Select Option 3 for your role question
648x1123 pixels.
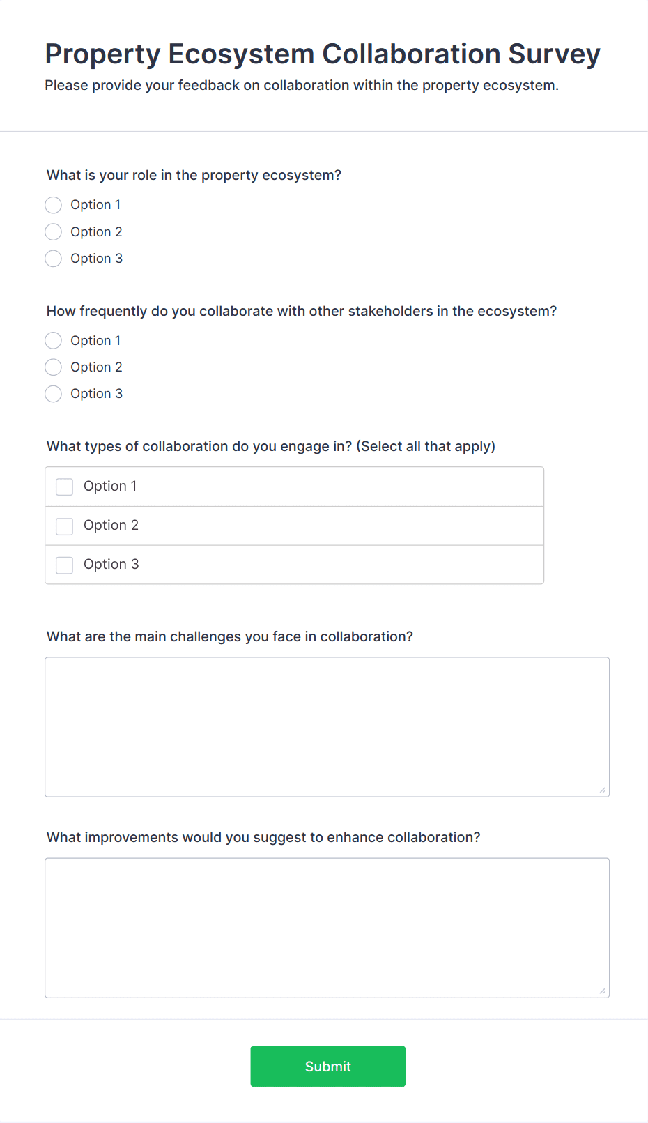53,258
